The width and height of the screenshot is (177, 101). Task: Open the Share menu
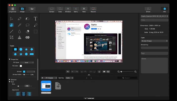pyautogui.click(x=148, y=10)
